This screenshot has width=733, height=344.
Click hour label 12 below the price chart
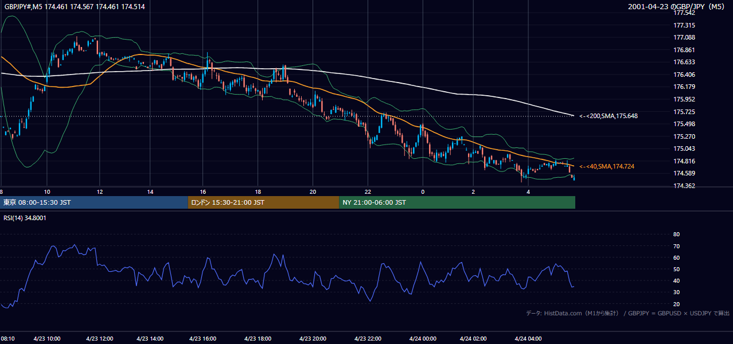coord(100,191)
